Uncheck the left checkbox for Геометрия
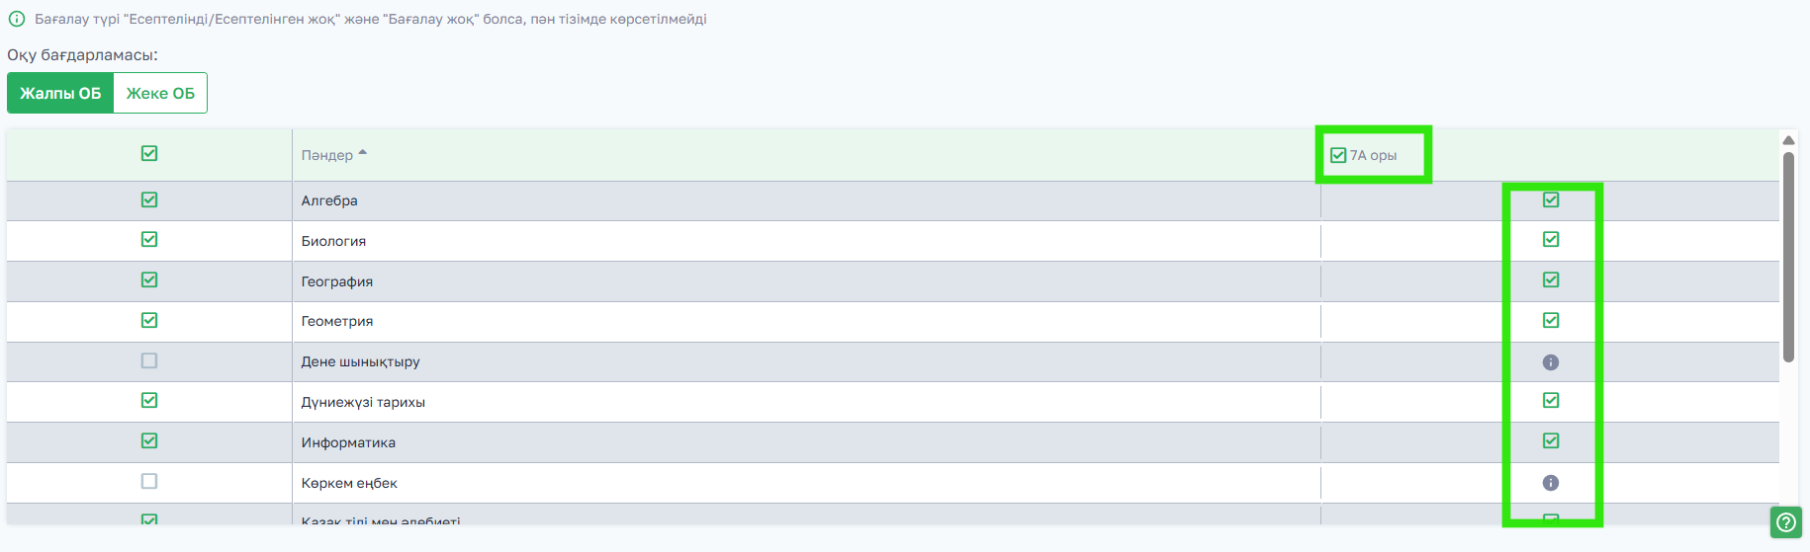This screenshot has height=552, width=1810. click(x=149, y=320)
